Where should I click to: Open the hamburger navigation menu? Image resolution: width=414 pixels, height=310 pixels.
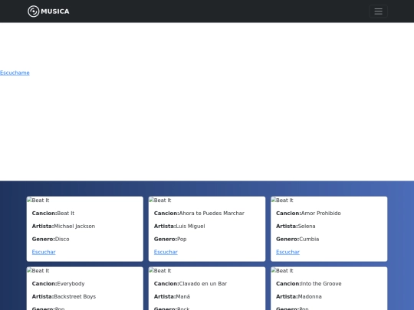(x=379, y=11)
